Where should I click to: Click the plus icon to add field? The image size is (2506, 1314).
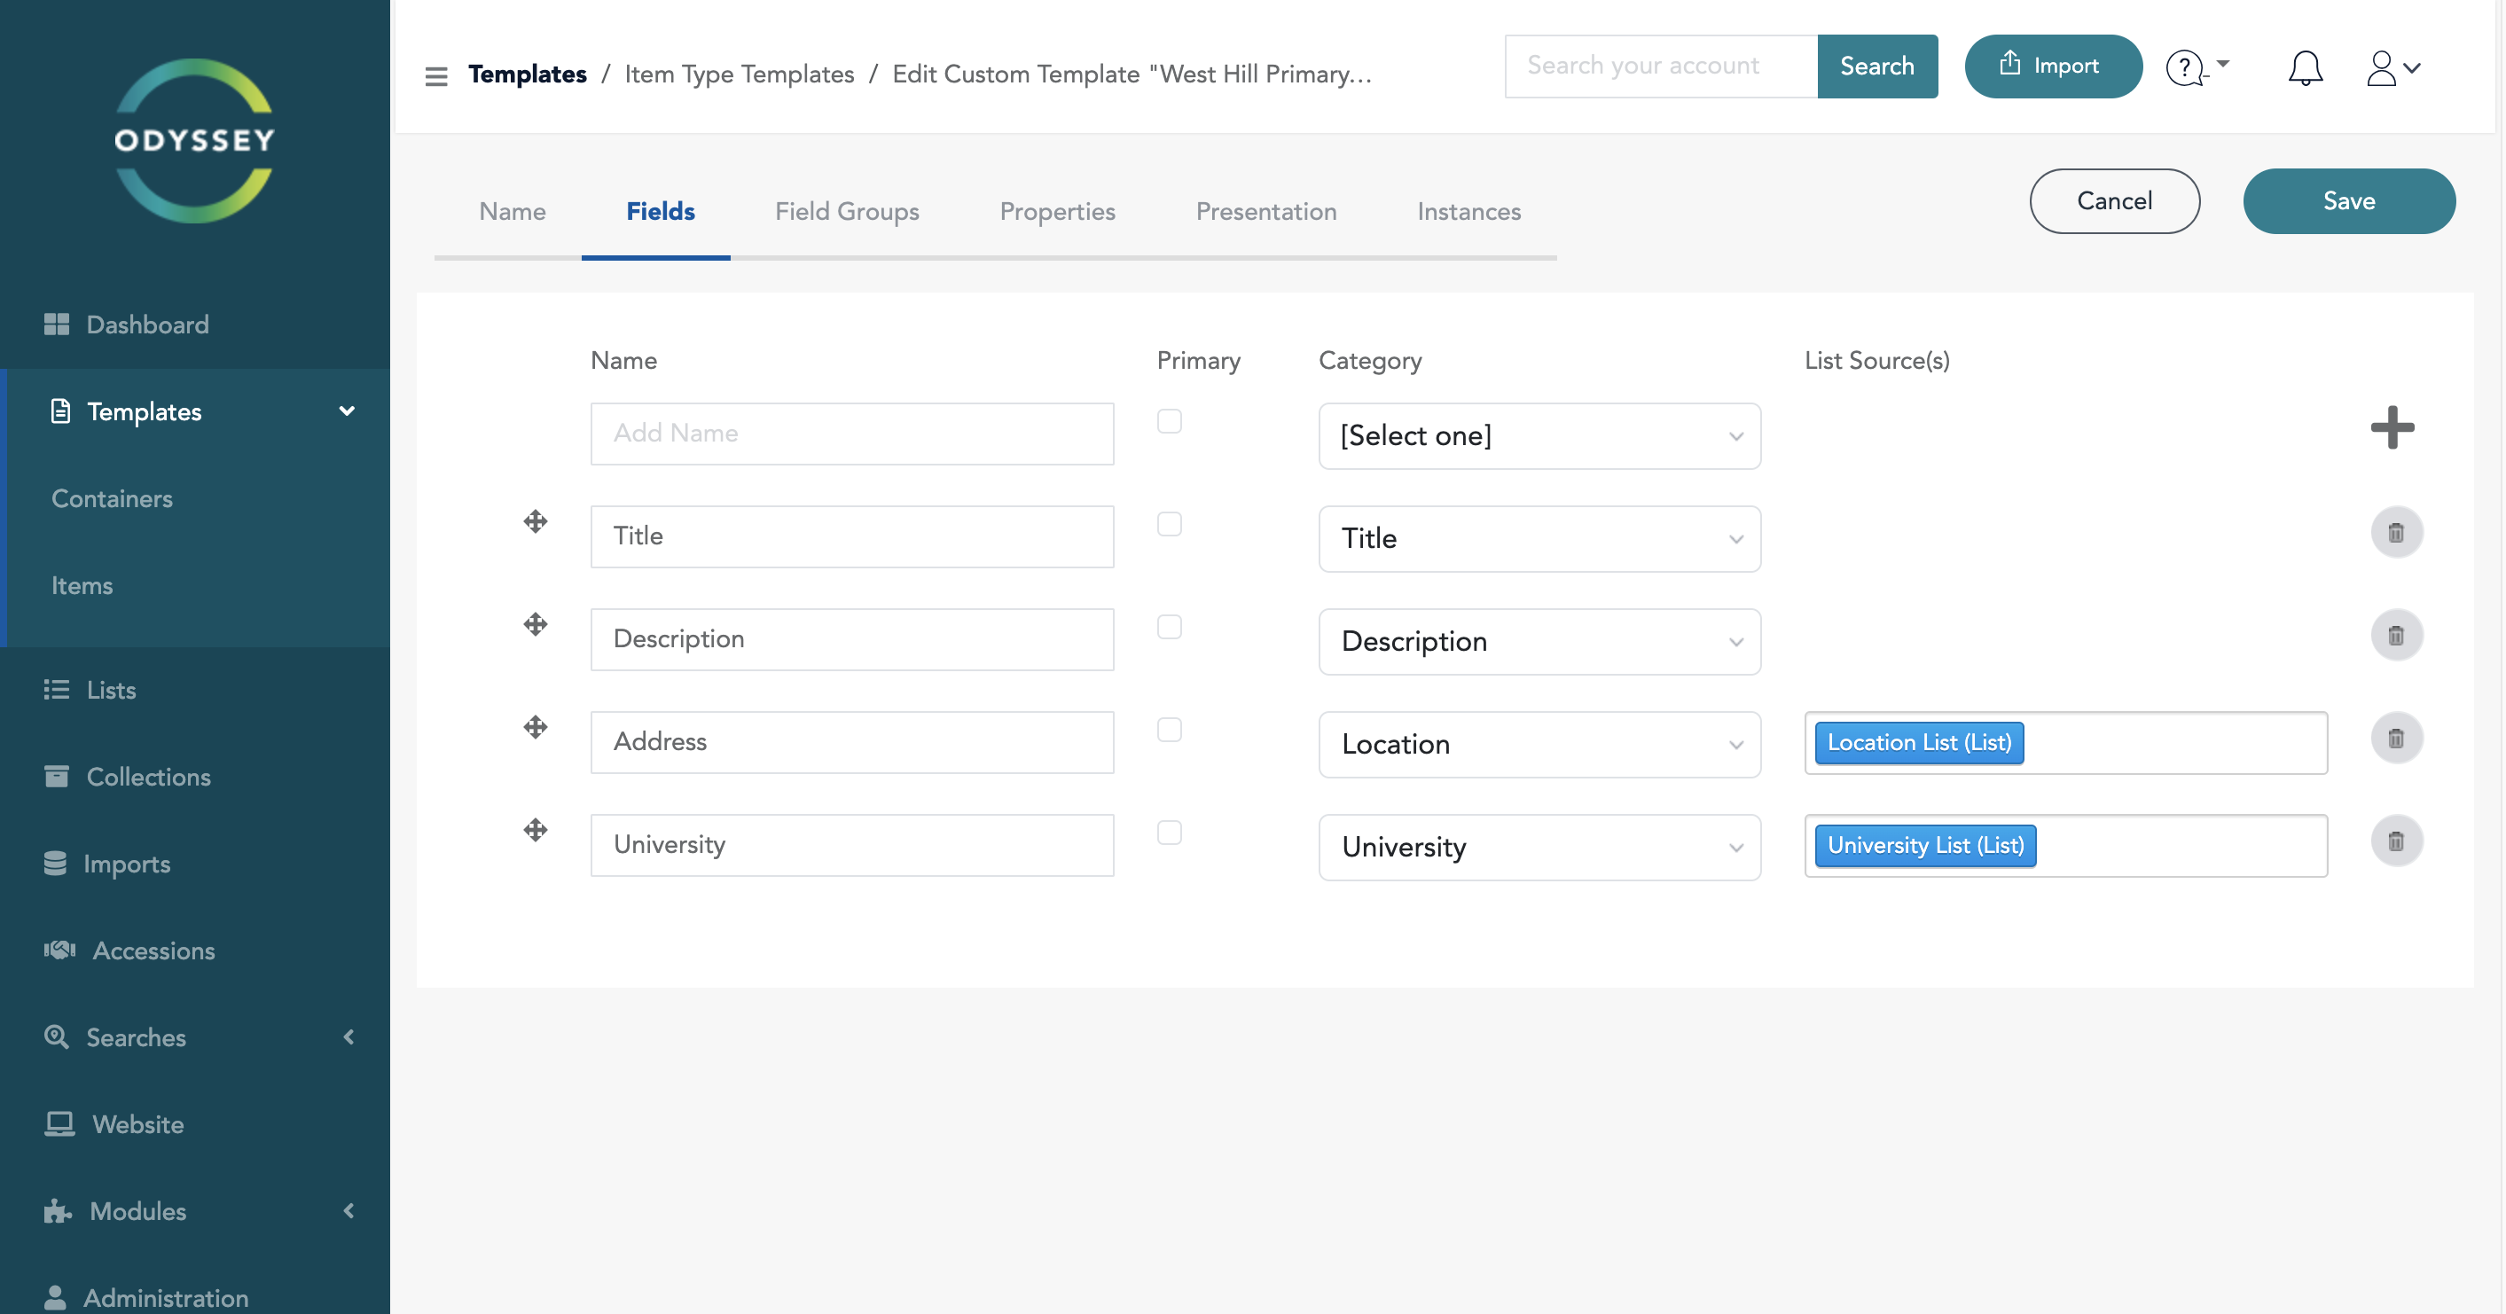(x=2392, y=428)
